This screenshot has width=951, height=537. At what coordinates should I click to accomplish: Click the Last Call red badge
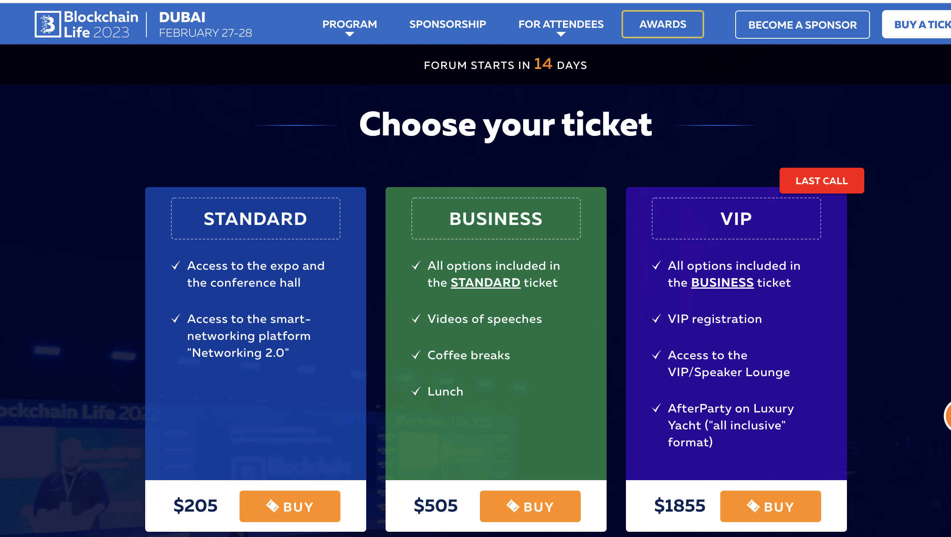click(x=822, y=181)
